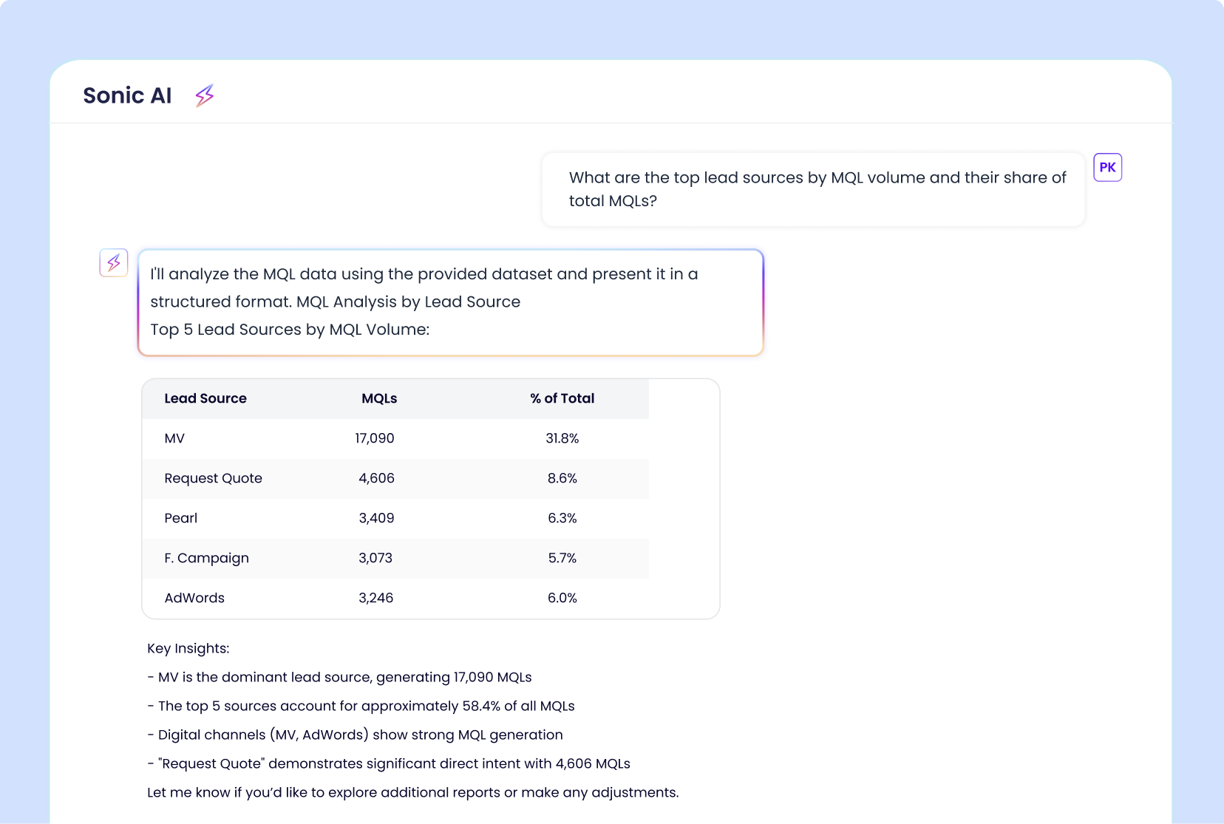This screenshot has width=1224, height=824.
Task: Select the MV table row
Action: (x=395, y=438)
